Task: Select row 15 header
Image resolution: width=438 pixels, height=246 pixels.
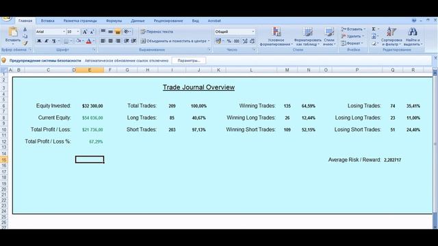Action: 4,160
